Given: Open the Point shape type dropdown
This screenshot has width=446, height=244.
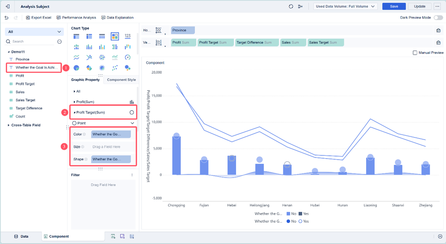Looking at the screenshot, I should click(x=132, y=123).
